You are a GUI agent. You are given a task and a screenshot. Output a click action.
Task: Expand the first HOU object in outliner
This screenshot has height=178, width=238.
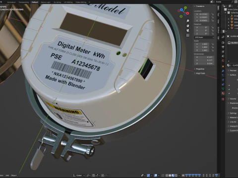(x=229, y=19)
